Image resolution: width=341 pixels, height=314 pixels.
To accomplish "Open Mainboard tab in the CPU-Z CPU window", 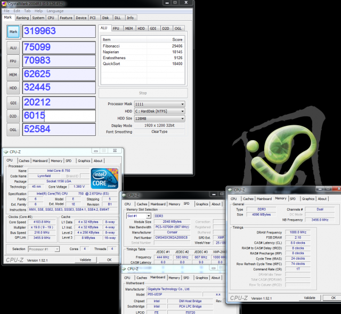I will click(x=40, y=161).
